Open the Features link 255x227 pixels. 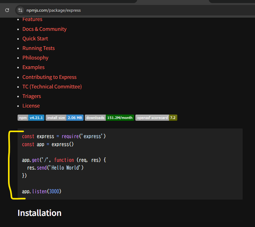[32, 19]
